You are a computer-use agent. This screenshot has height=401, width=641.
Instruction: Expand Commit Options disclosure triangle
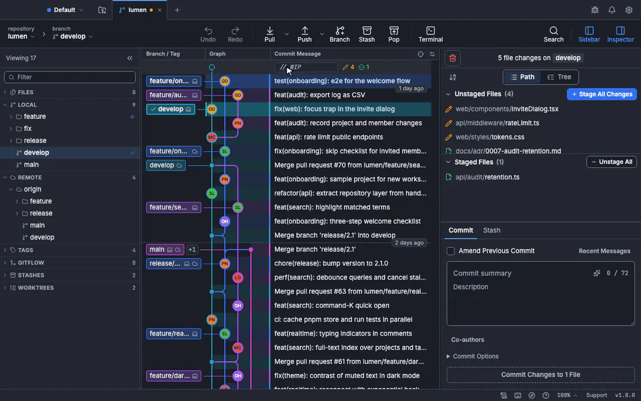[448, 357]
